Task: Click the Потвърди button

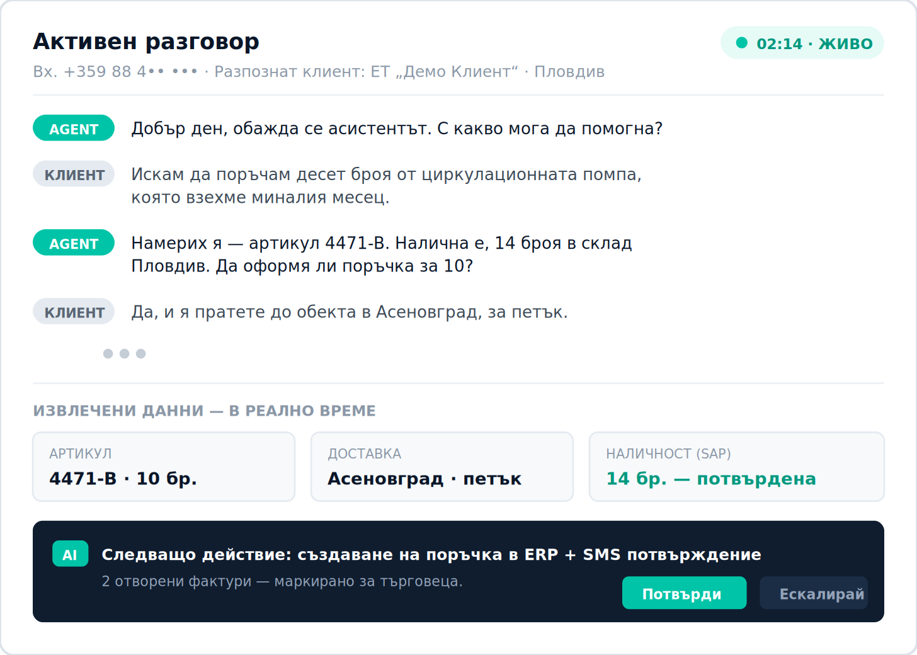Action: (684, 593)
